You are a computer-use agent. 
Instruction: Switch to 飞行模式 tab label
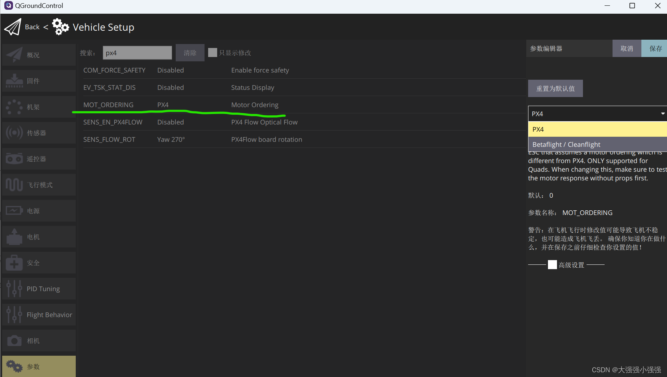coord(40,185)
